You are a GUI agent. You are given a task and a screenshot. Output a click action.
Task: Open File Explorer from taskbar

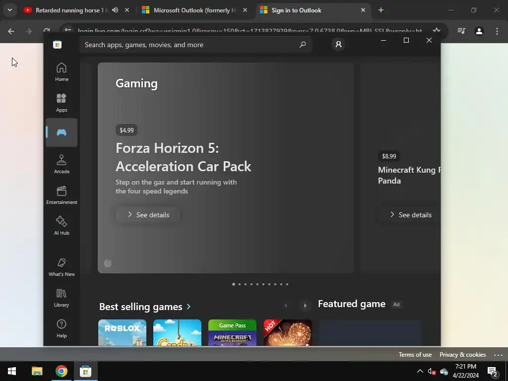click(37, 371)
